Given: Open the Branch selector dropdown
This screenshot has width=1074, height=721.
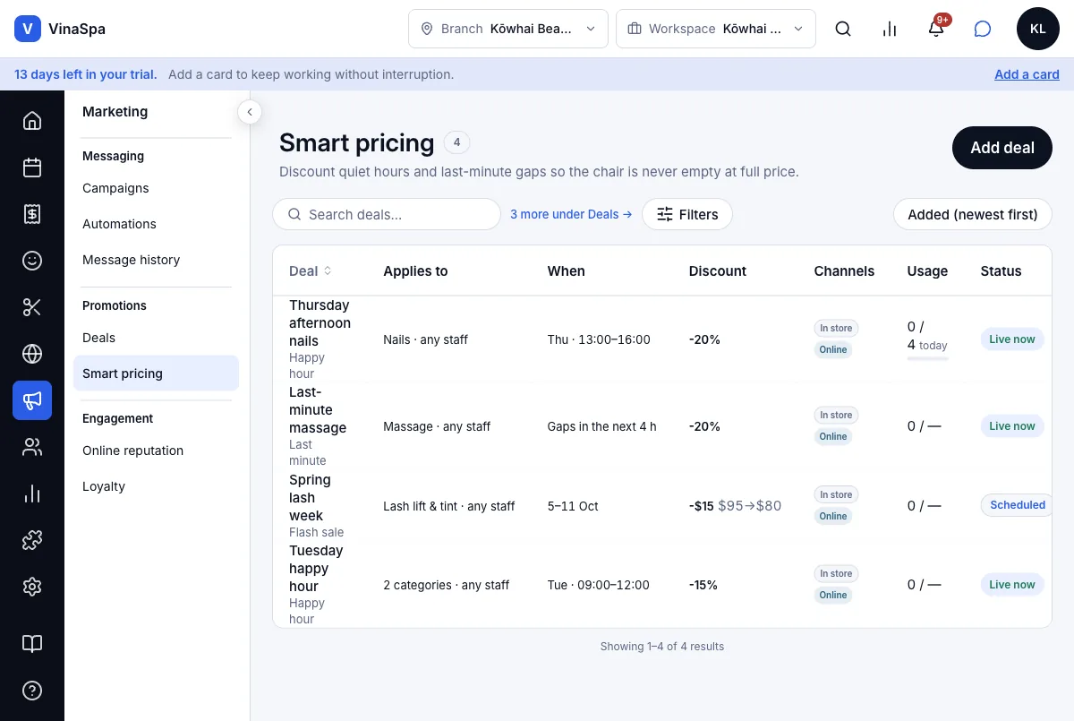Looking at the screenshot, I should click(508, 29).
